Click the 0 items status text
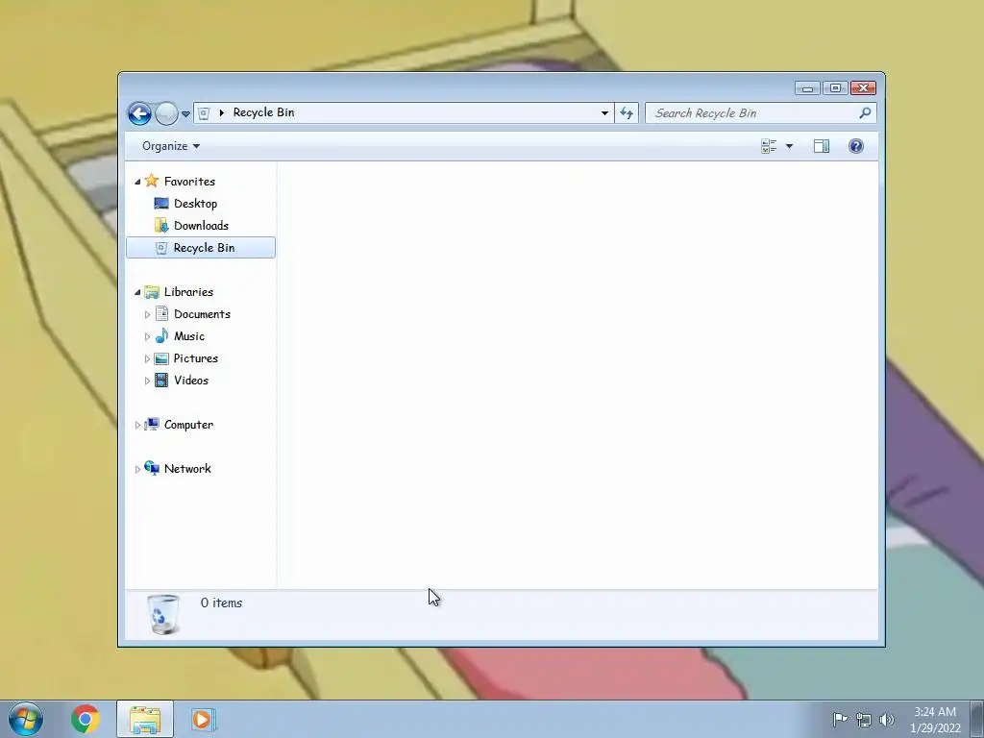The width and height of the screenshot is (984, 738). 221,603
